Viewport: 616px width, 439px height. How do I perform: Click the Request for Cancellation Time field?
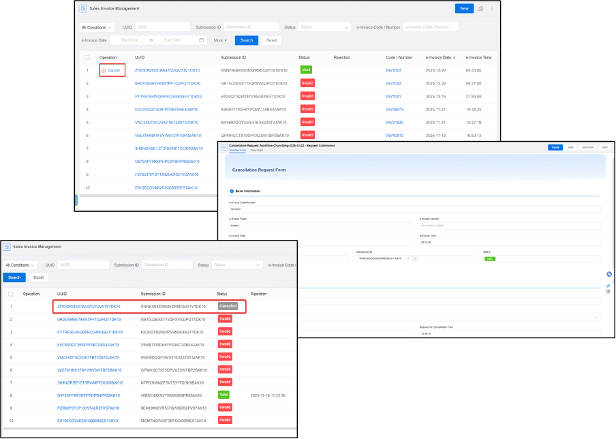tap(510, 333)
